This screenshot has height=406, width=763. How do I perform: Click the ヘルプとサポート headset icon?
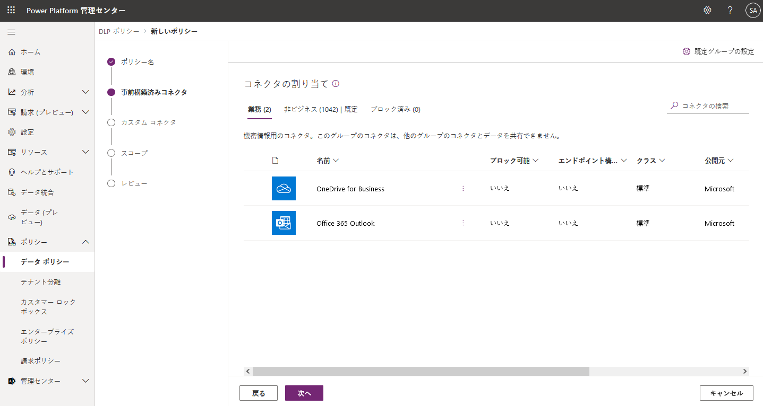point(12,172)
